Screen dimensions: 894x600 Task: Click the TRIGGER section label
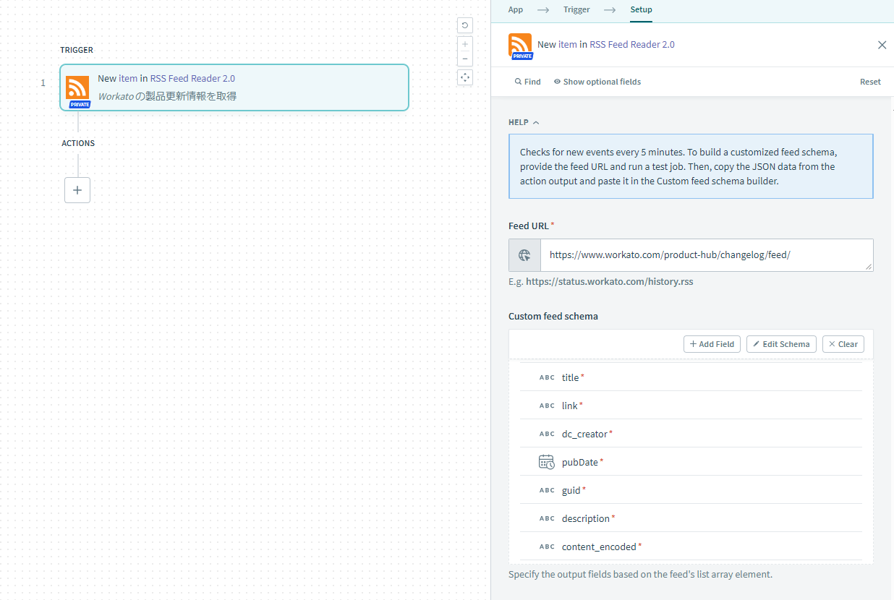(x=77, y=51)
